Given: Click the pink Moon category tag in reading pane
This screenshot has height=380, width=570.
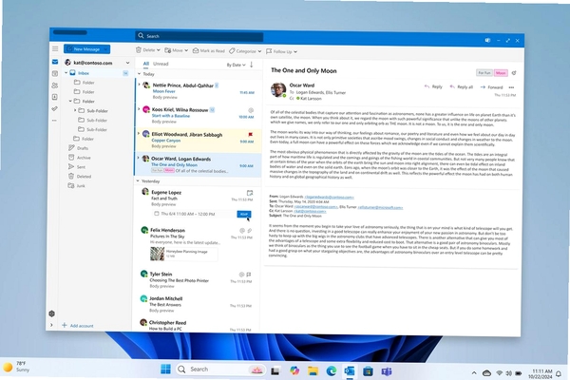Looking at the screenshot, I should [501, 73].
